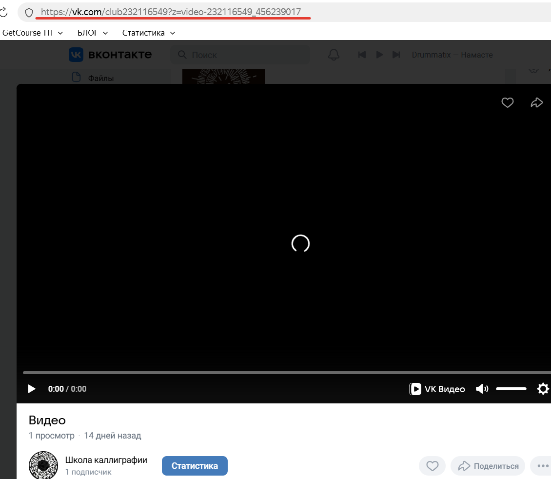Click the VK logo in the header
551x479 pixels.
point(76,55)
